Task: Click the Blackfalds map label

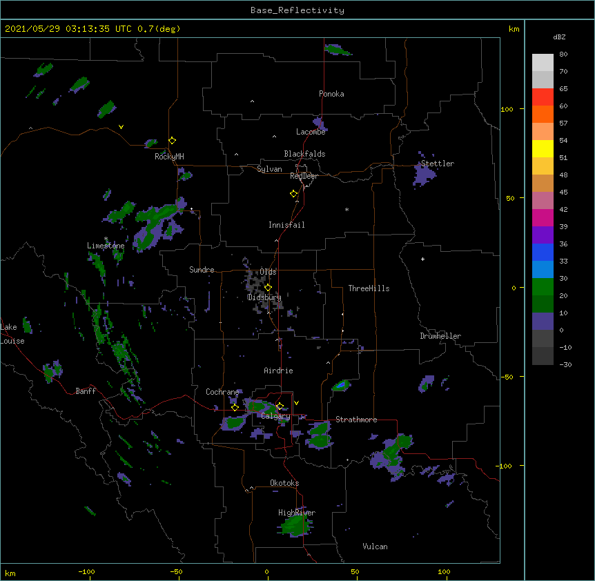Action: (x=304, y=154)
